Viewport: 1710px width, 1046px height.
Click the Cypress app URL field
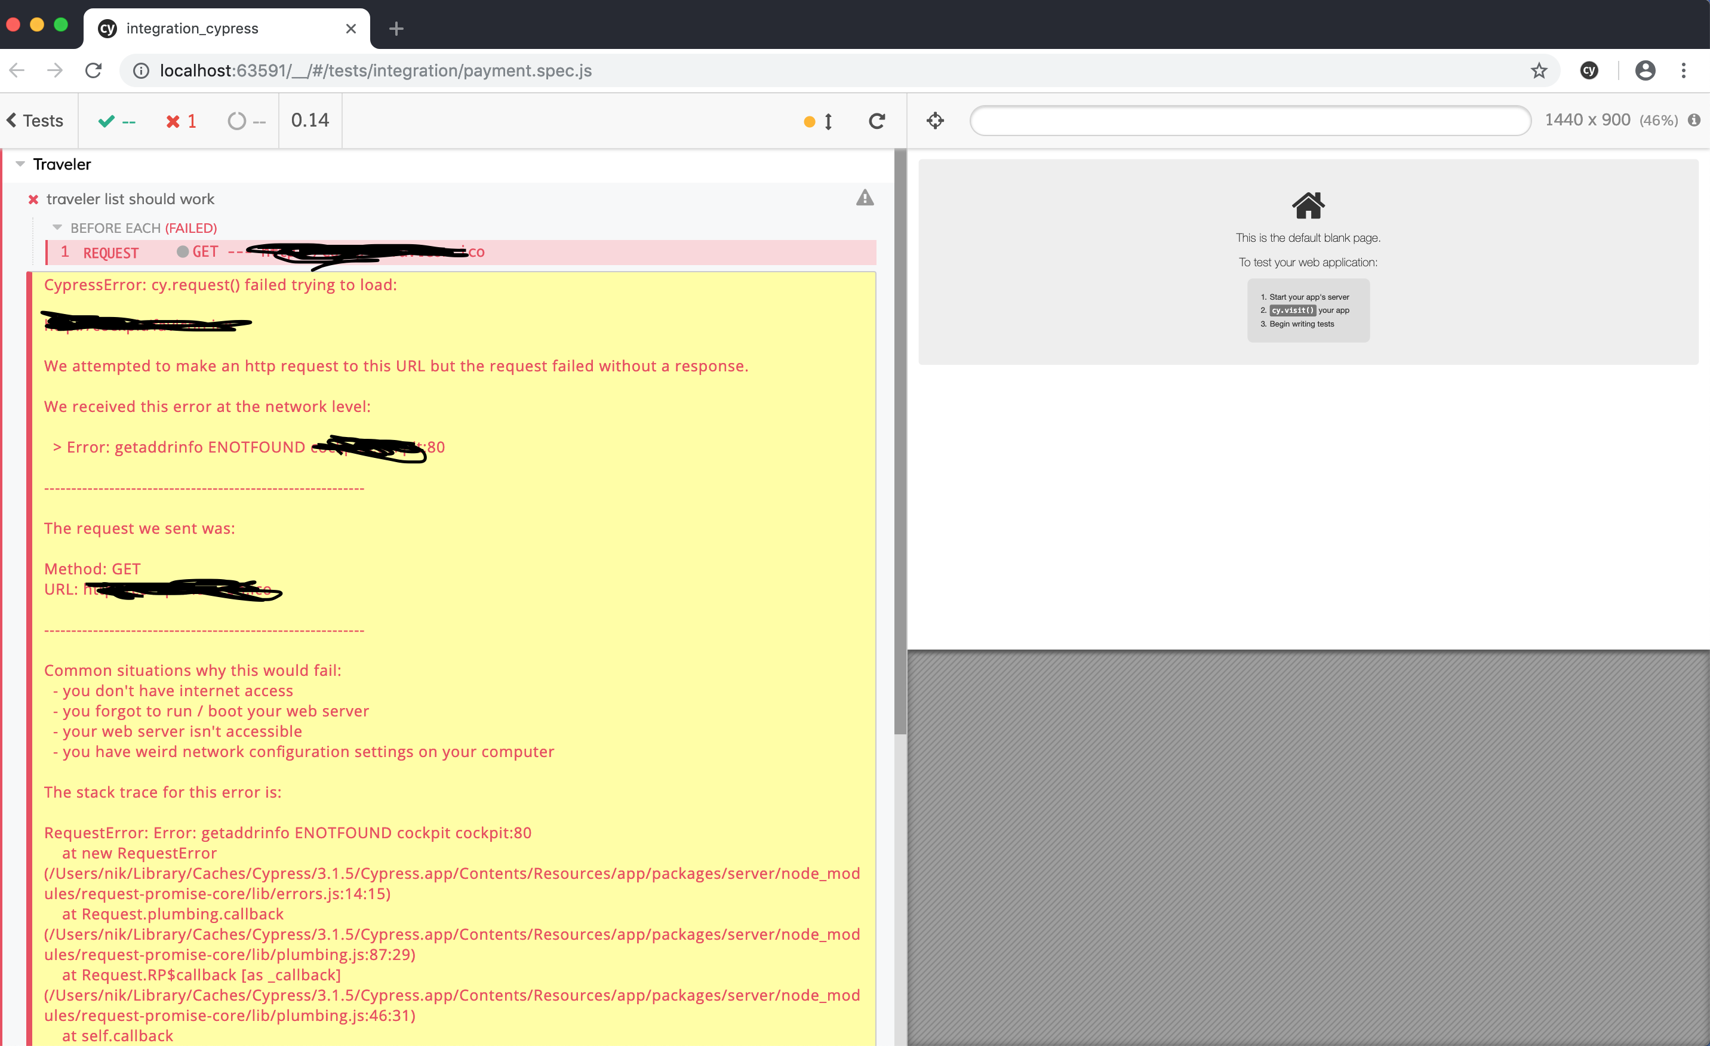[x=1250, y=121]
